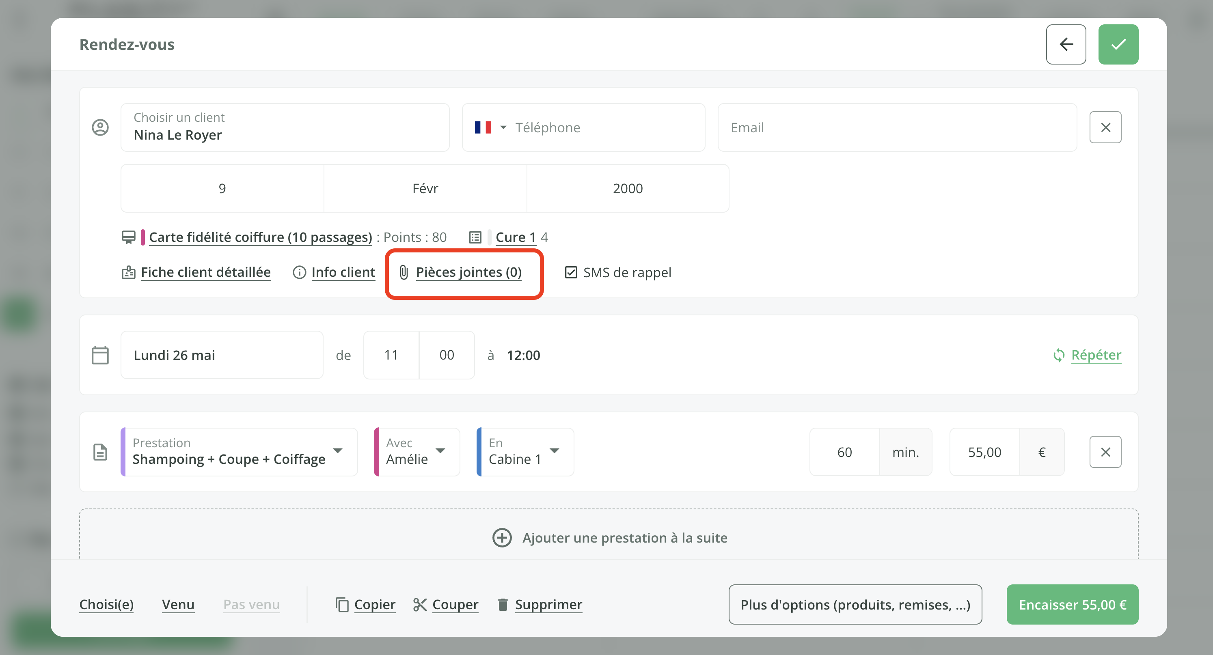Click inside the Email input field
This screenshot has width=1213, height=655.
895,127
